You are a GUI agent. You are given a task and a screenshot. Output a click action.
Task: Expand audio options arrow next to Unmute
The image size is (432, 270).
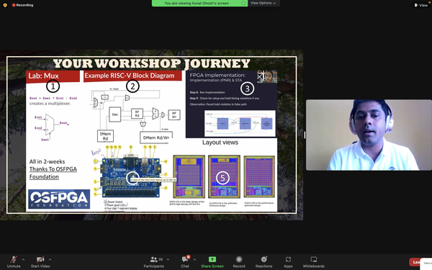(24, 259)
